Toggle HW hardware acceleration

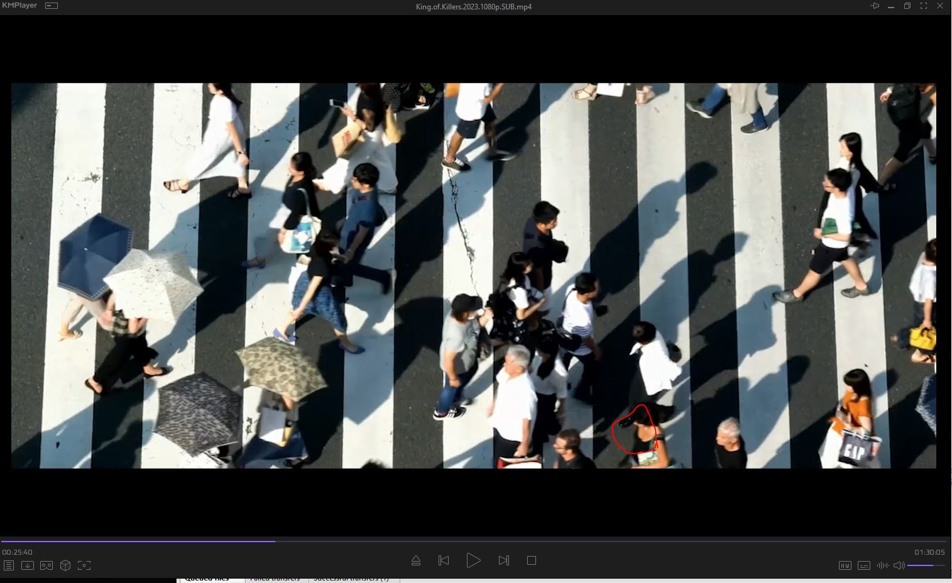pos(845,565)
